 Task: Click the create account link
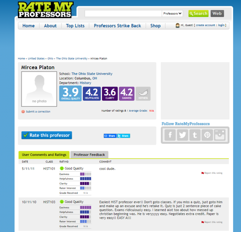click(206, 25)
